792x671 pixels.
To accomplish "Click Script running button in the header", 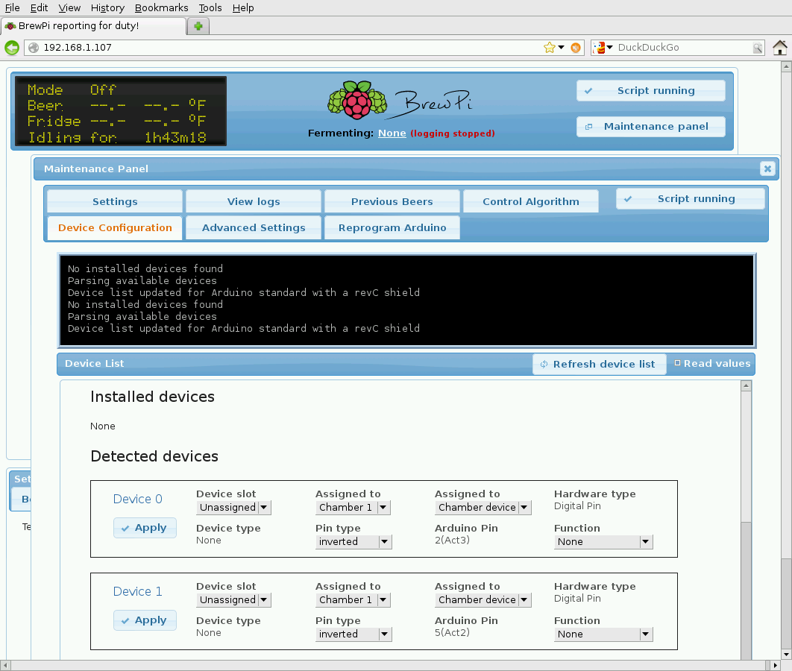I will click(650, 90).
